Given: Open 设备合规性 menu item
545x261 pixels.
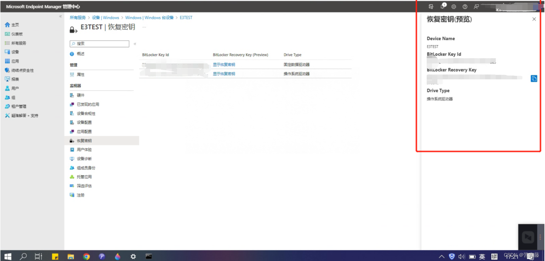Looking at the screenshot, I should point(83,114).
